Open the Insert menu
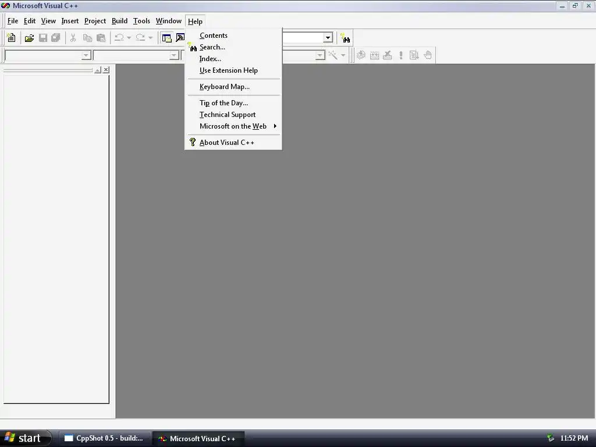Image resolution: width=596 pixels, height=447 pixels. tap(70, 22)
